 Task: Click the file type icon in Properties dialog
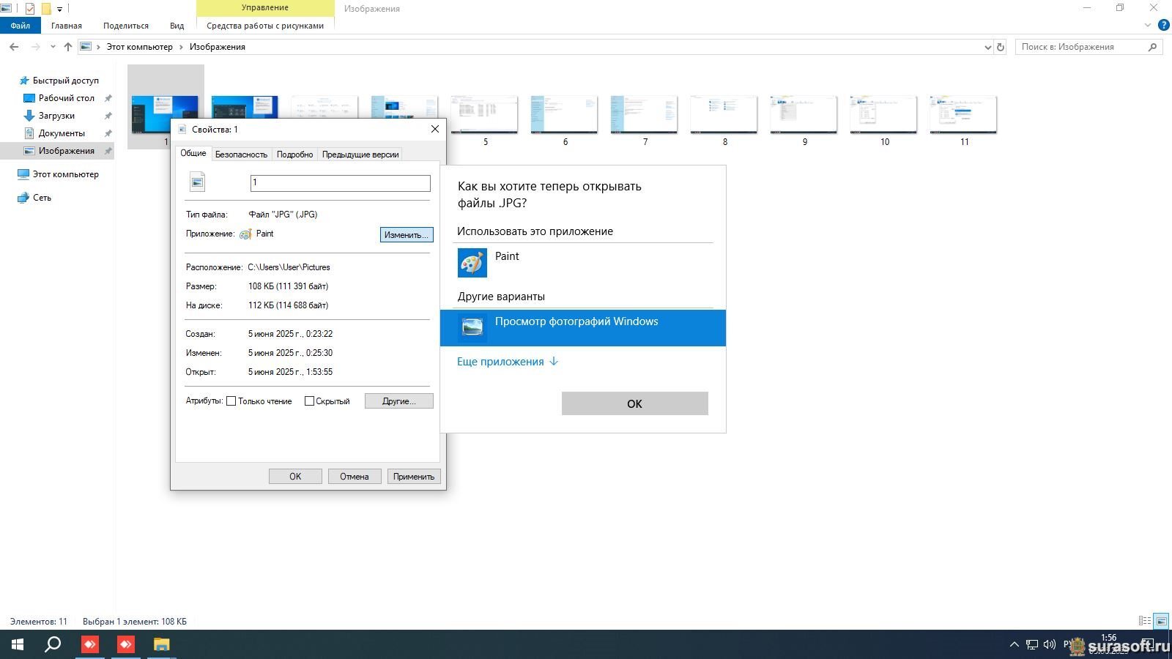pos(198,182)
